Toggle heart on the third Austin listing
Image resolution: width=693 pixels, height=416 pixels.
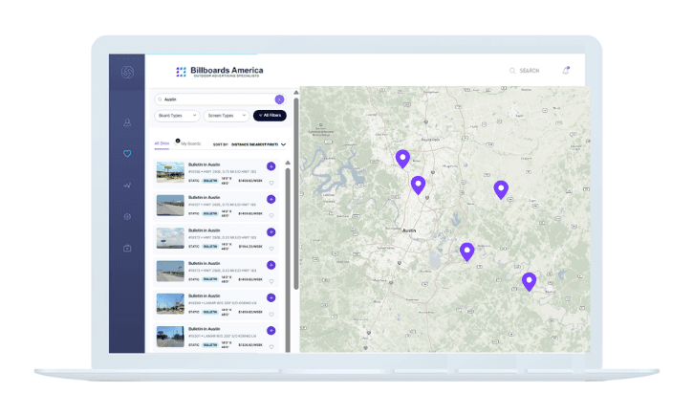[271, 249]
